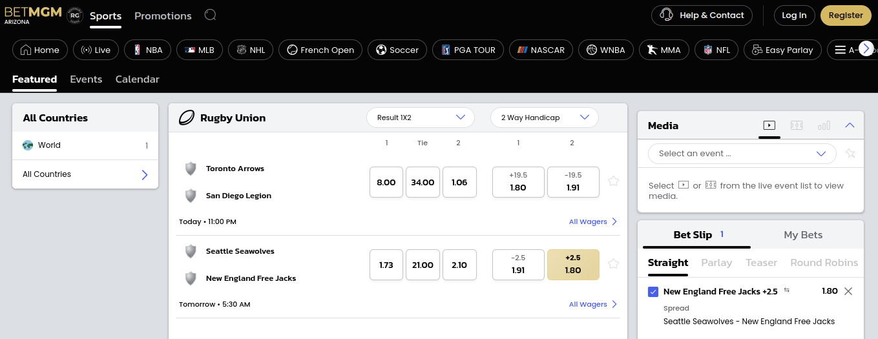Screen dimensions: 878x339
Task: Select NBA from sports bar
Action: 148,50
